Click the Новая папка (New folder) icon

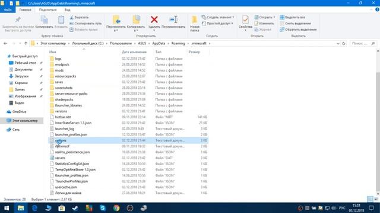click(194, 20)
